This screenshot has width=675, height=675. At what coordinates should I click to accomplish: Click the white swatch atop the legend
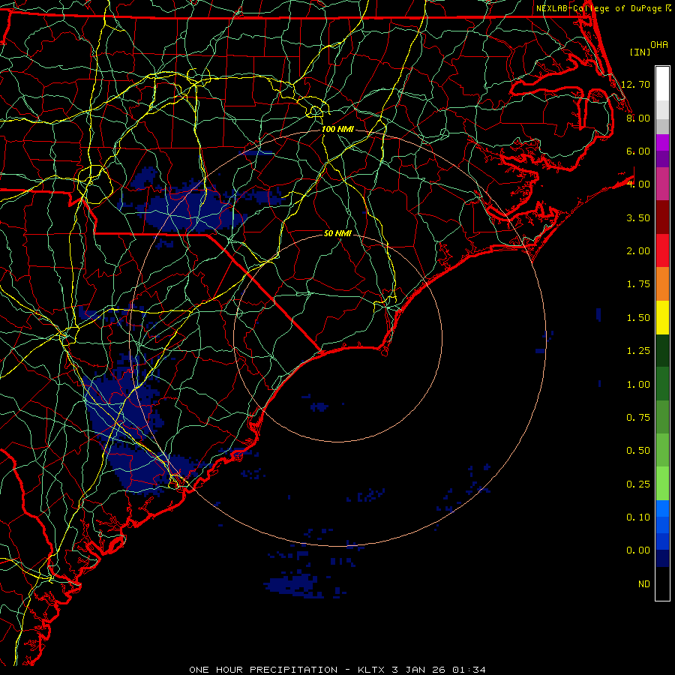[662, 83]
